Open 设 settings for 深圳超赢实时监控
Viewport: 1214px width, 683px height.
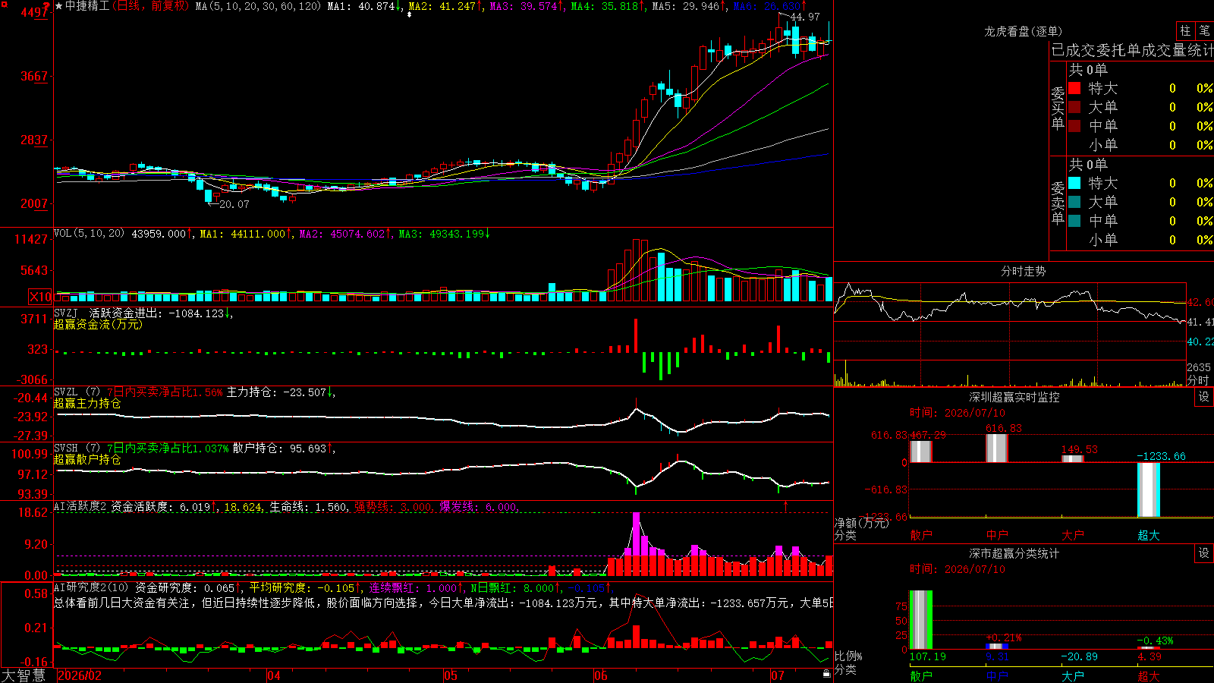click(1204, 397)
